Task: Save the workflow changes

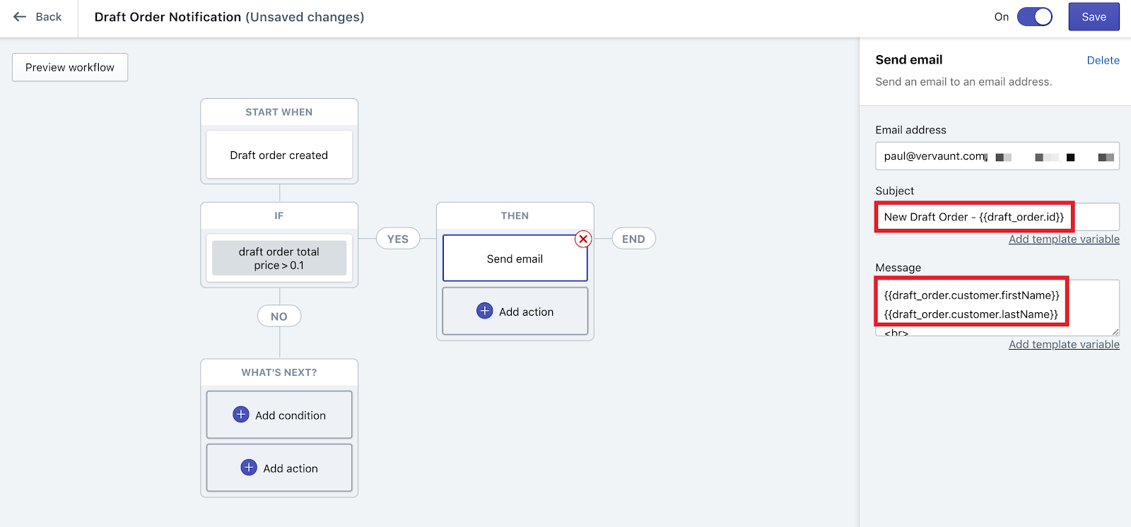Action: pos(1094,17)
